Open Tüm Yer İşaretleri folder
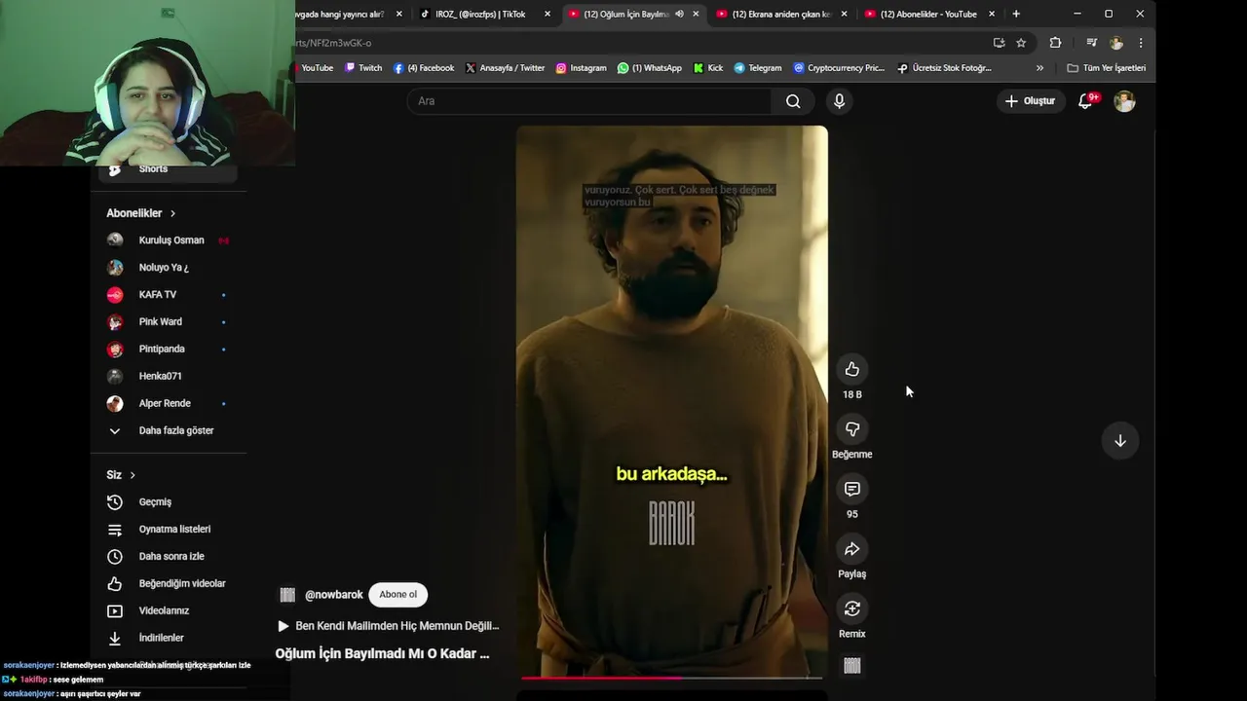Image resolution: width=1247 pixels, height=701 pixels. [1106, 68]
